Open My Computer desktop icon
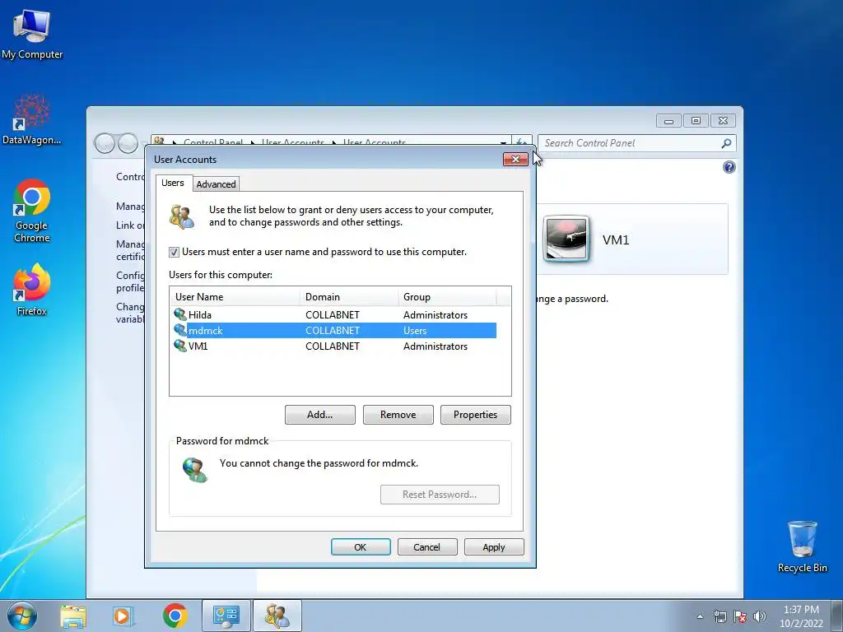843x632 pixels. [x=32, y=35]
